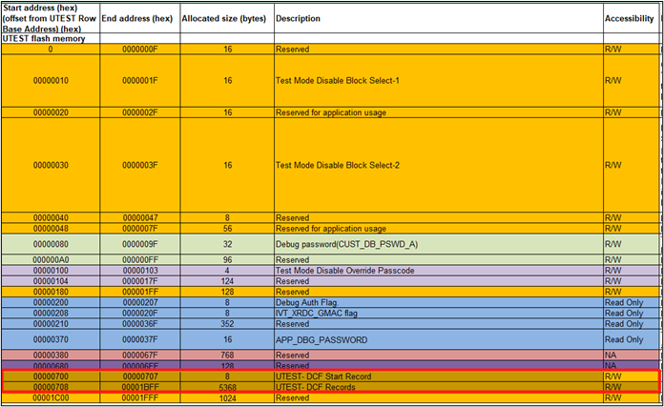Click the Debug Auth Flag description

coord(304,302)
